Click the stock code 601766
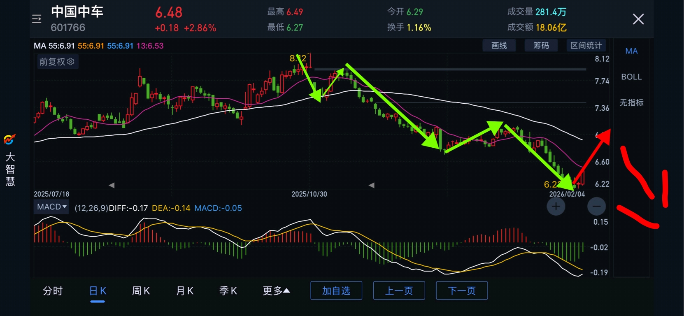The height and width of the screenshot is (316, 684). (68, 28)
